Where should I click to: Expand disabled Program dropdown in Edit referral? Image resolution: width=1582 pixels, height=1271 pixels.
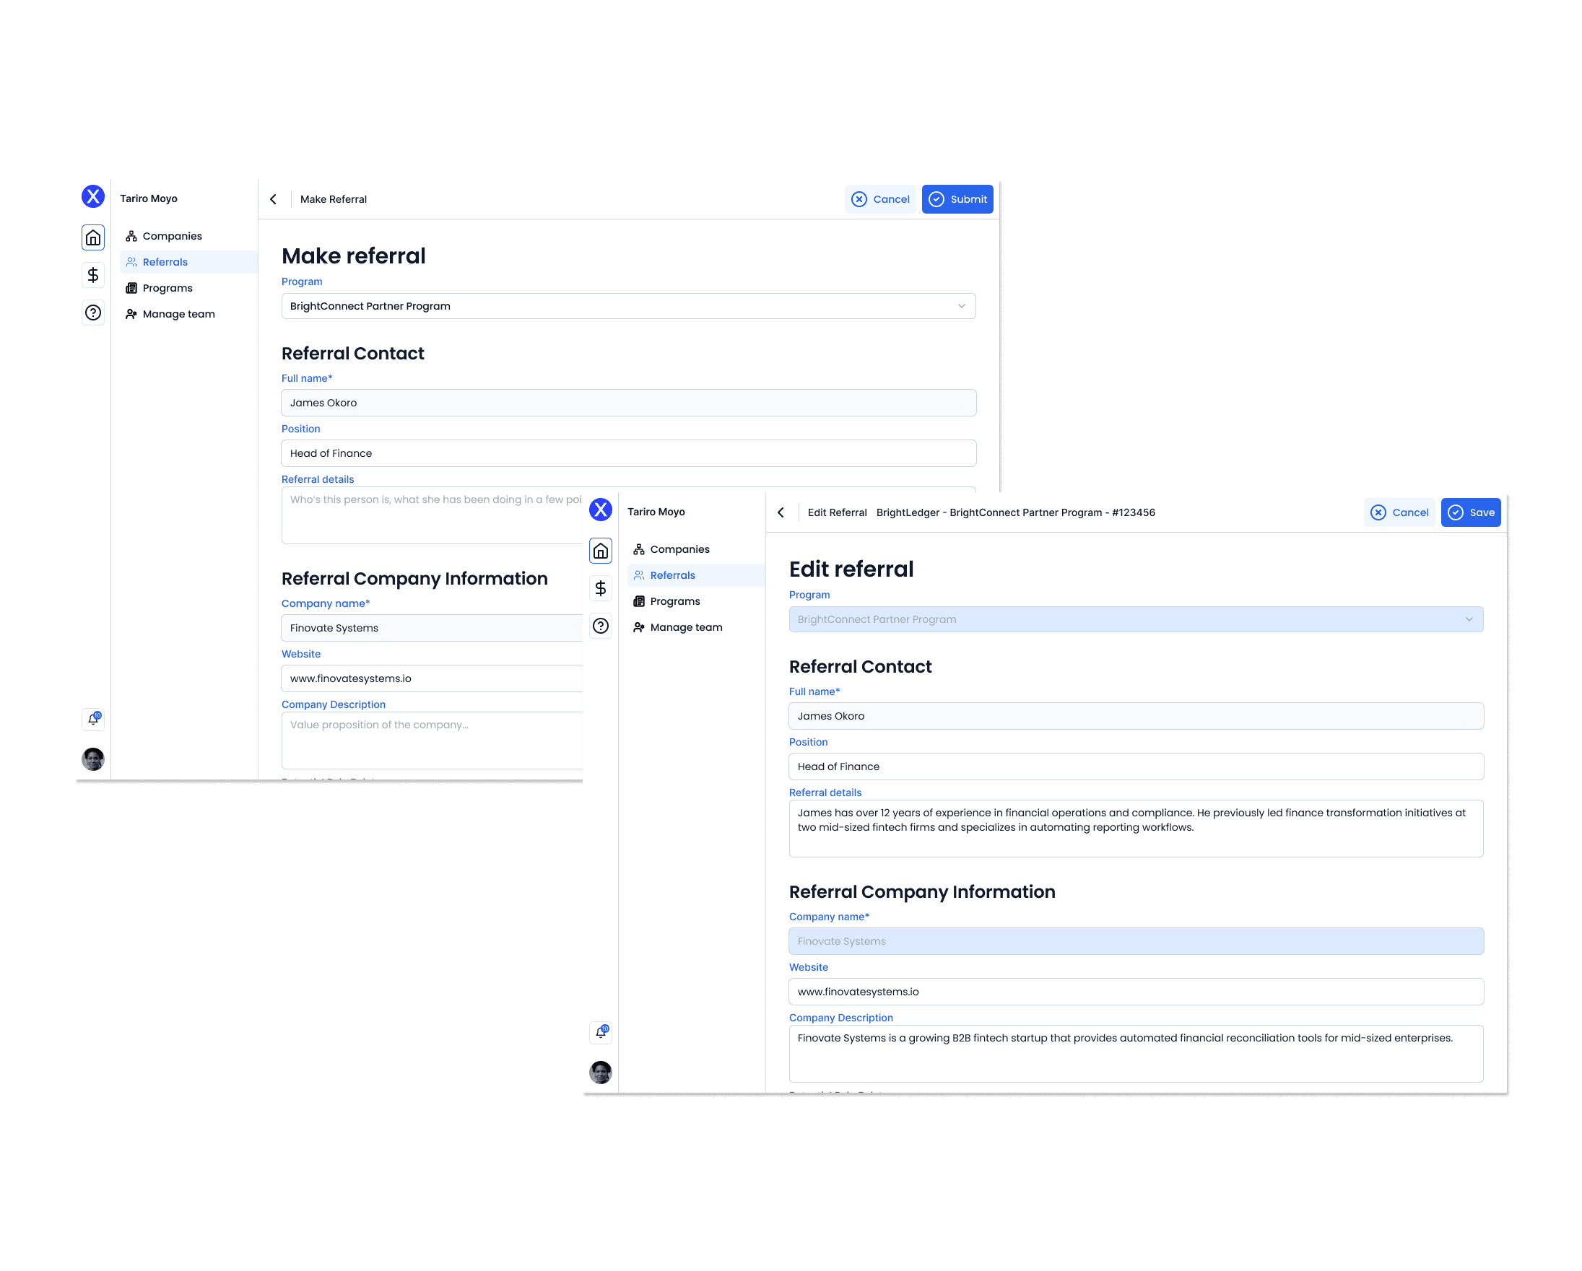click(1136, 620)
